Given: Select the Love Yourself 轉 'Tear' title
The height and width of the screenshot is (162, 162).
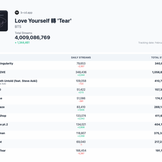Looking at the screenshot, I should click(x=43, y=21).
